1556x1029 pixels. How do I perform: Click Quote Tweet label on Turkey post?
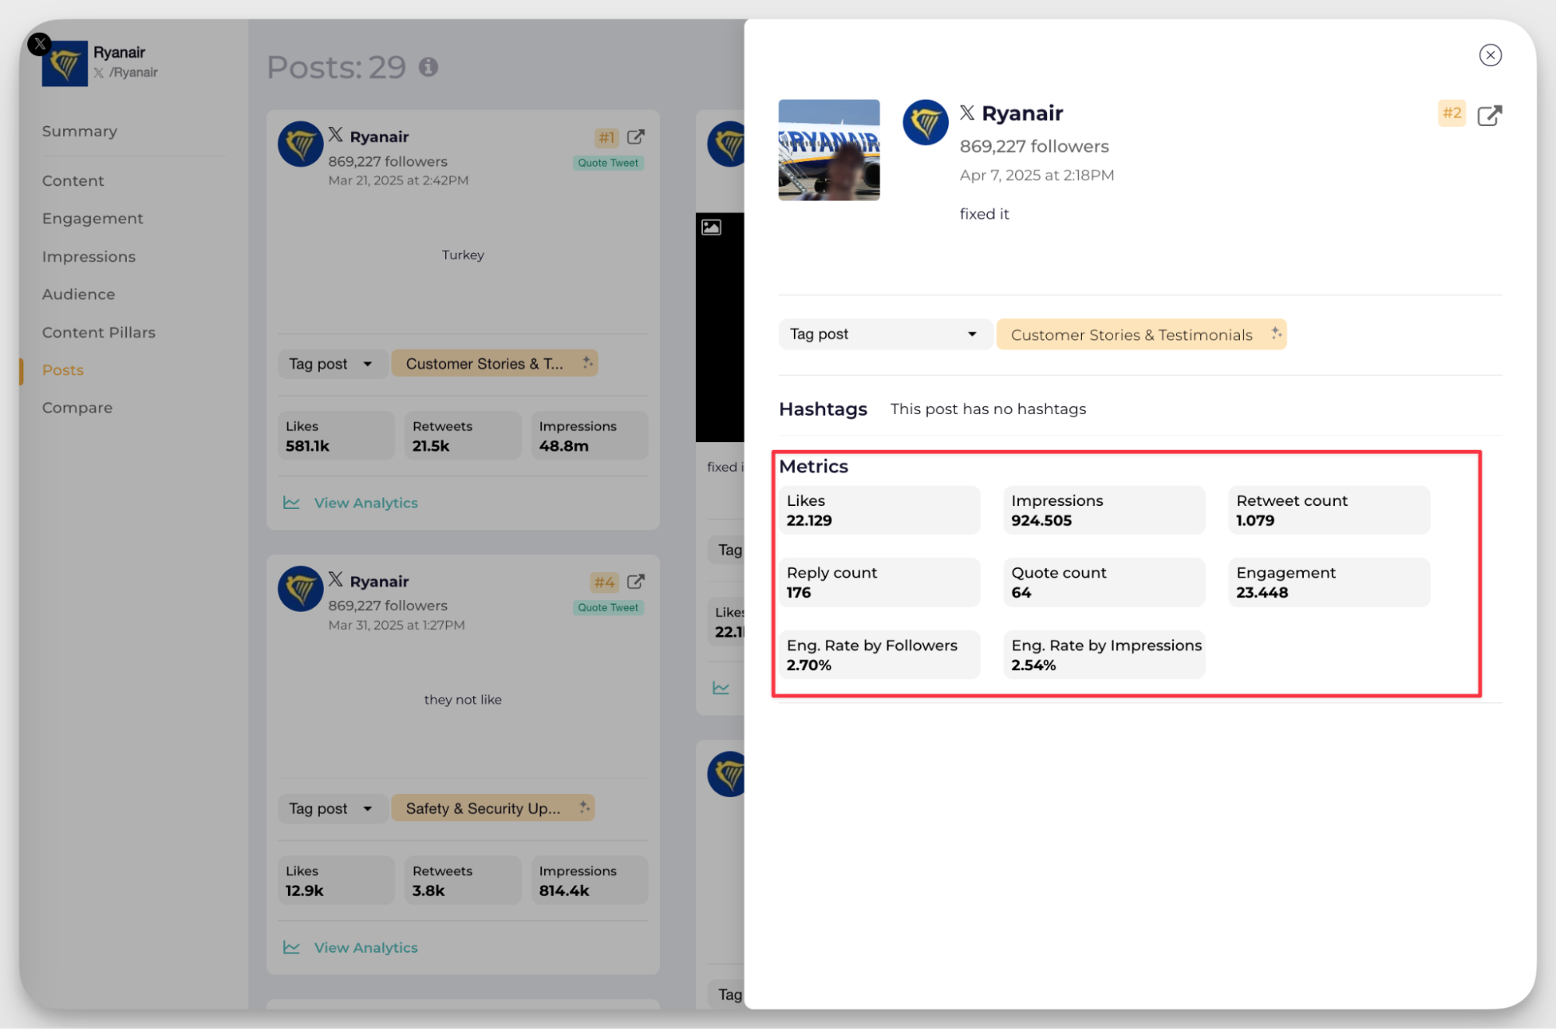(x=608, y=163)
